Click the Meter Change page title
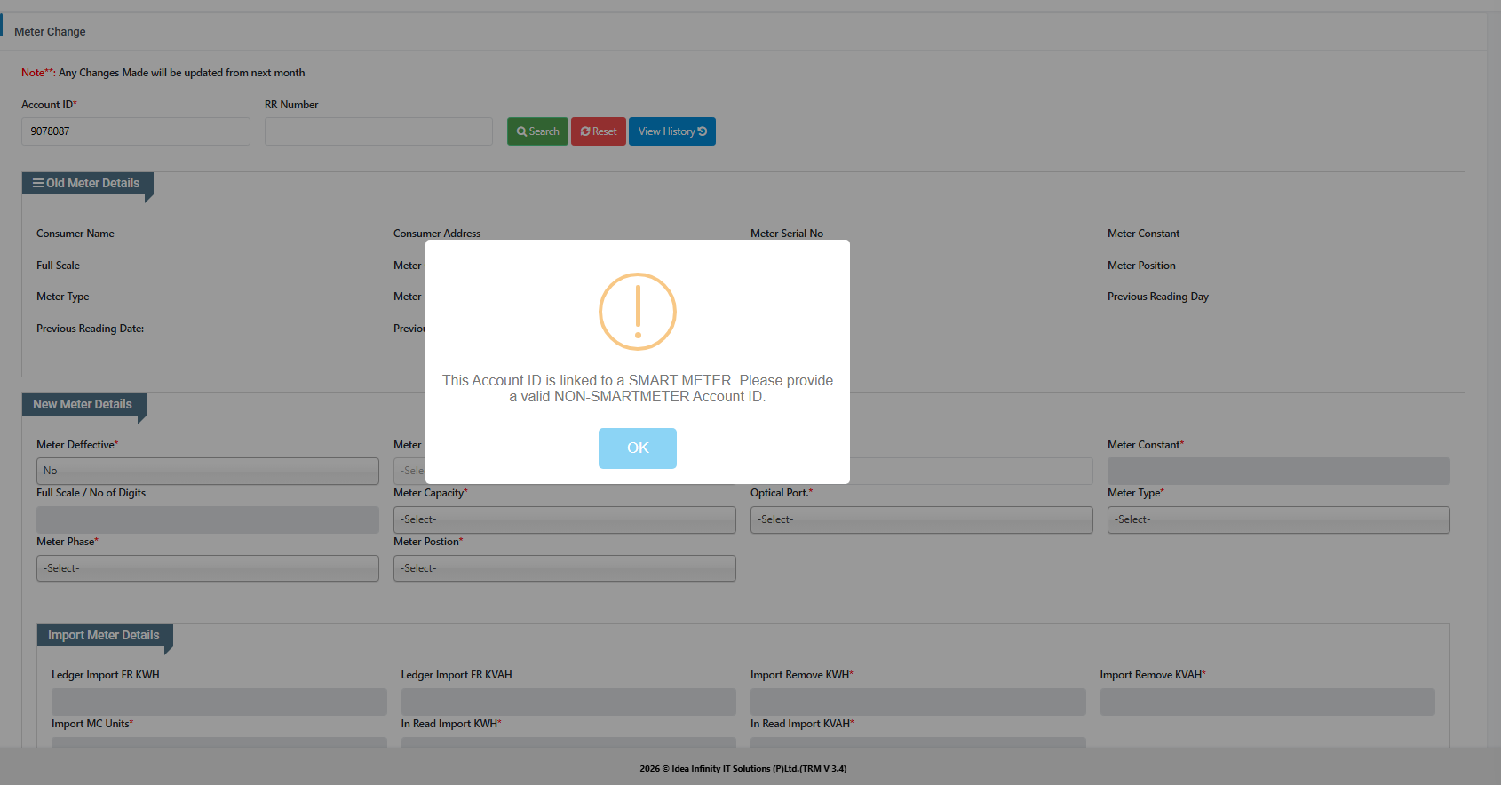1501x785 pixels. click(50, 32)
